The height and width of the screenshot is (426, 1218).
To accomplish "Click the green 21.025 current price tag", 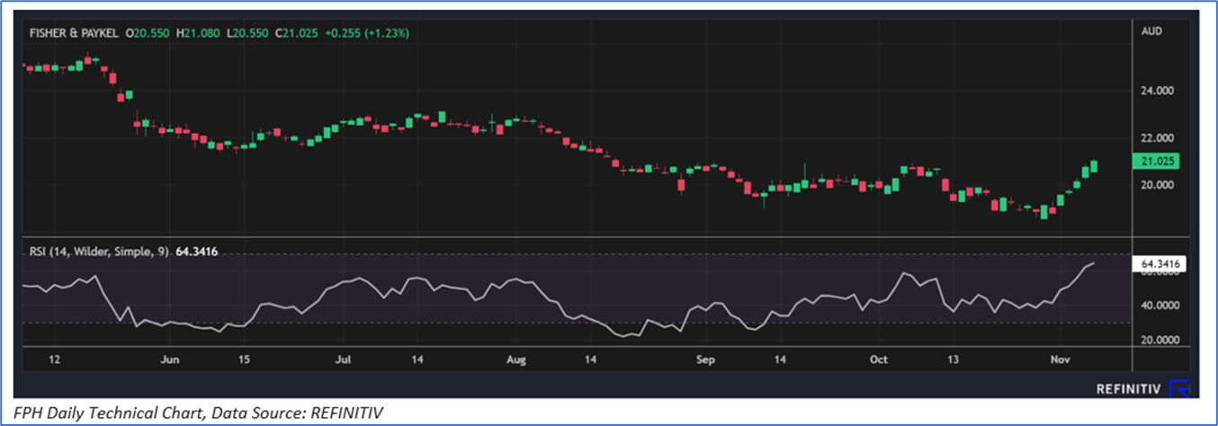I will (1156, 161).
